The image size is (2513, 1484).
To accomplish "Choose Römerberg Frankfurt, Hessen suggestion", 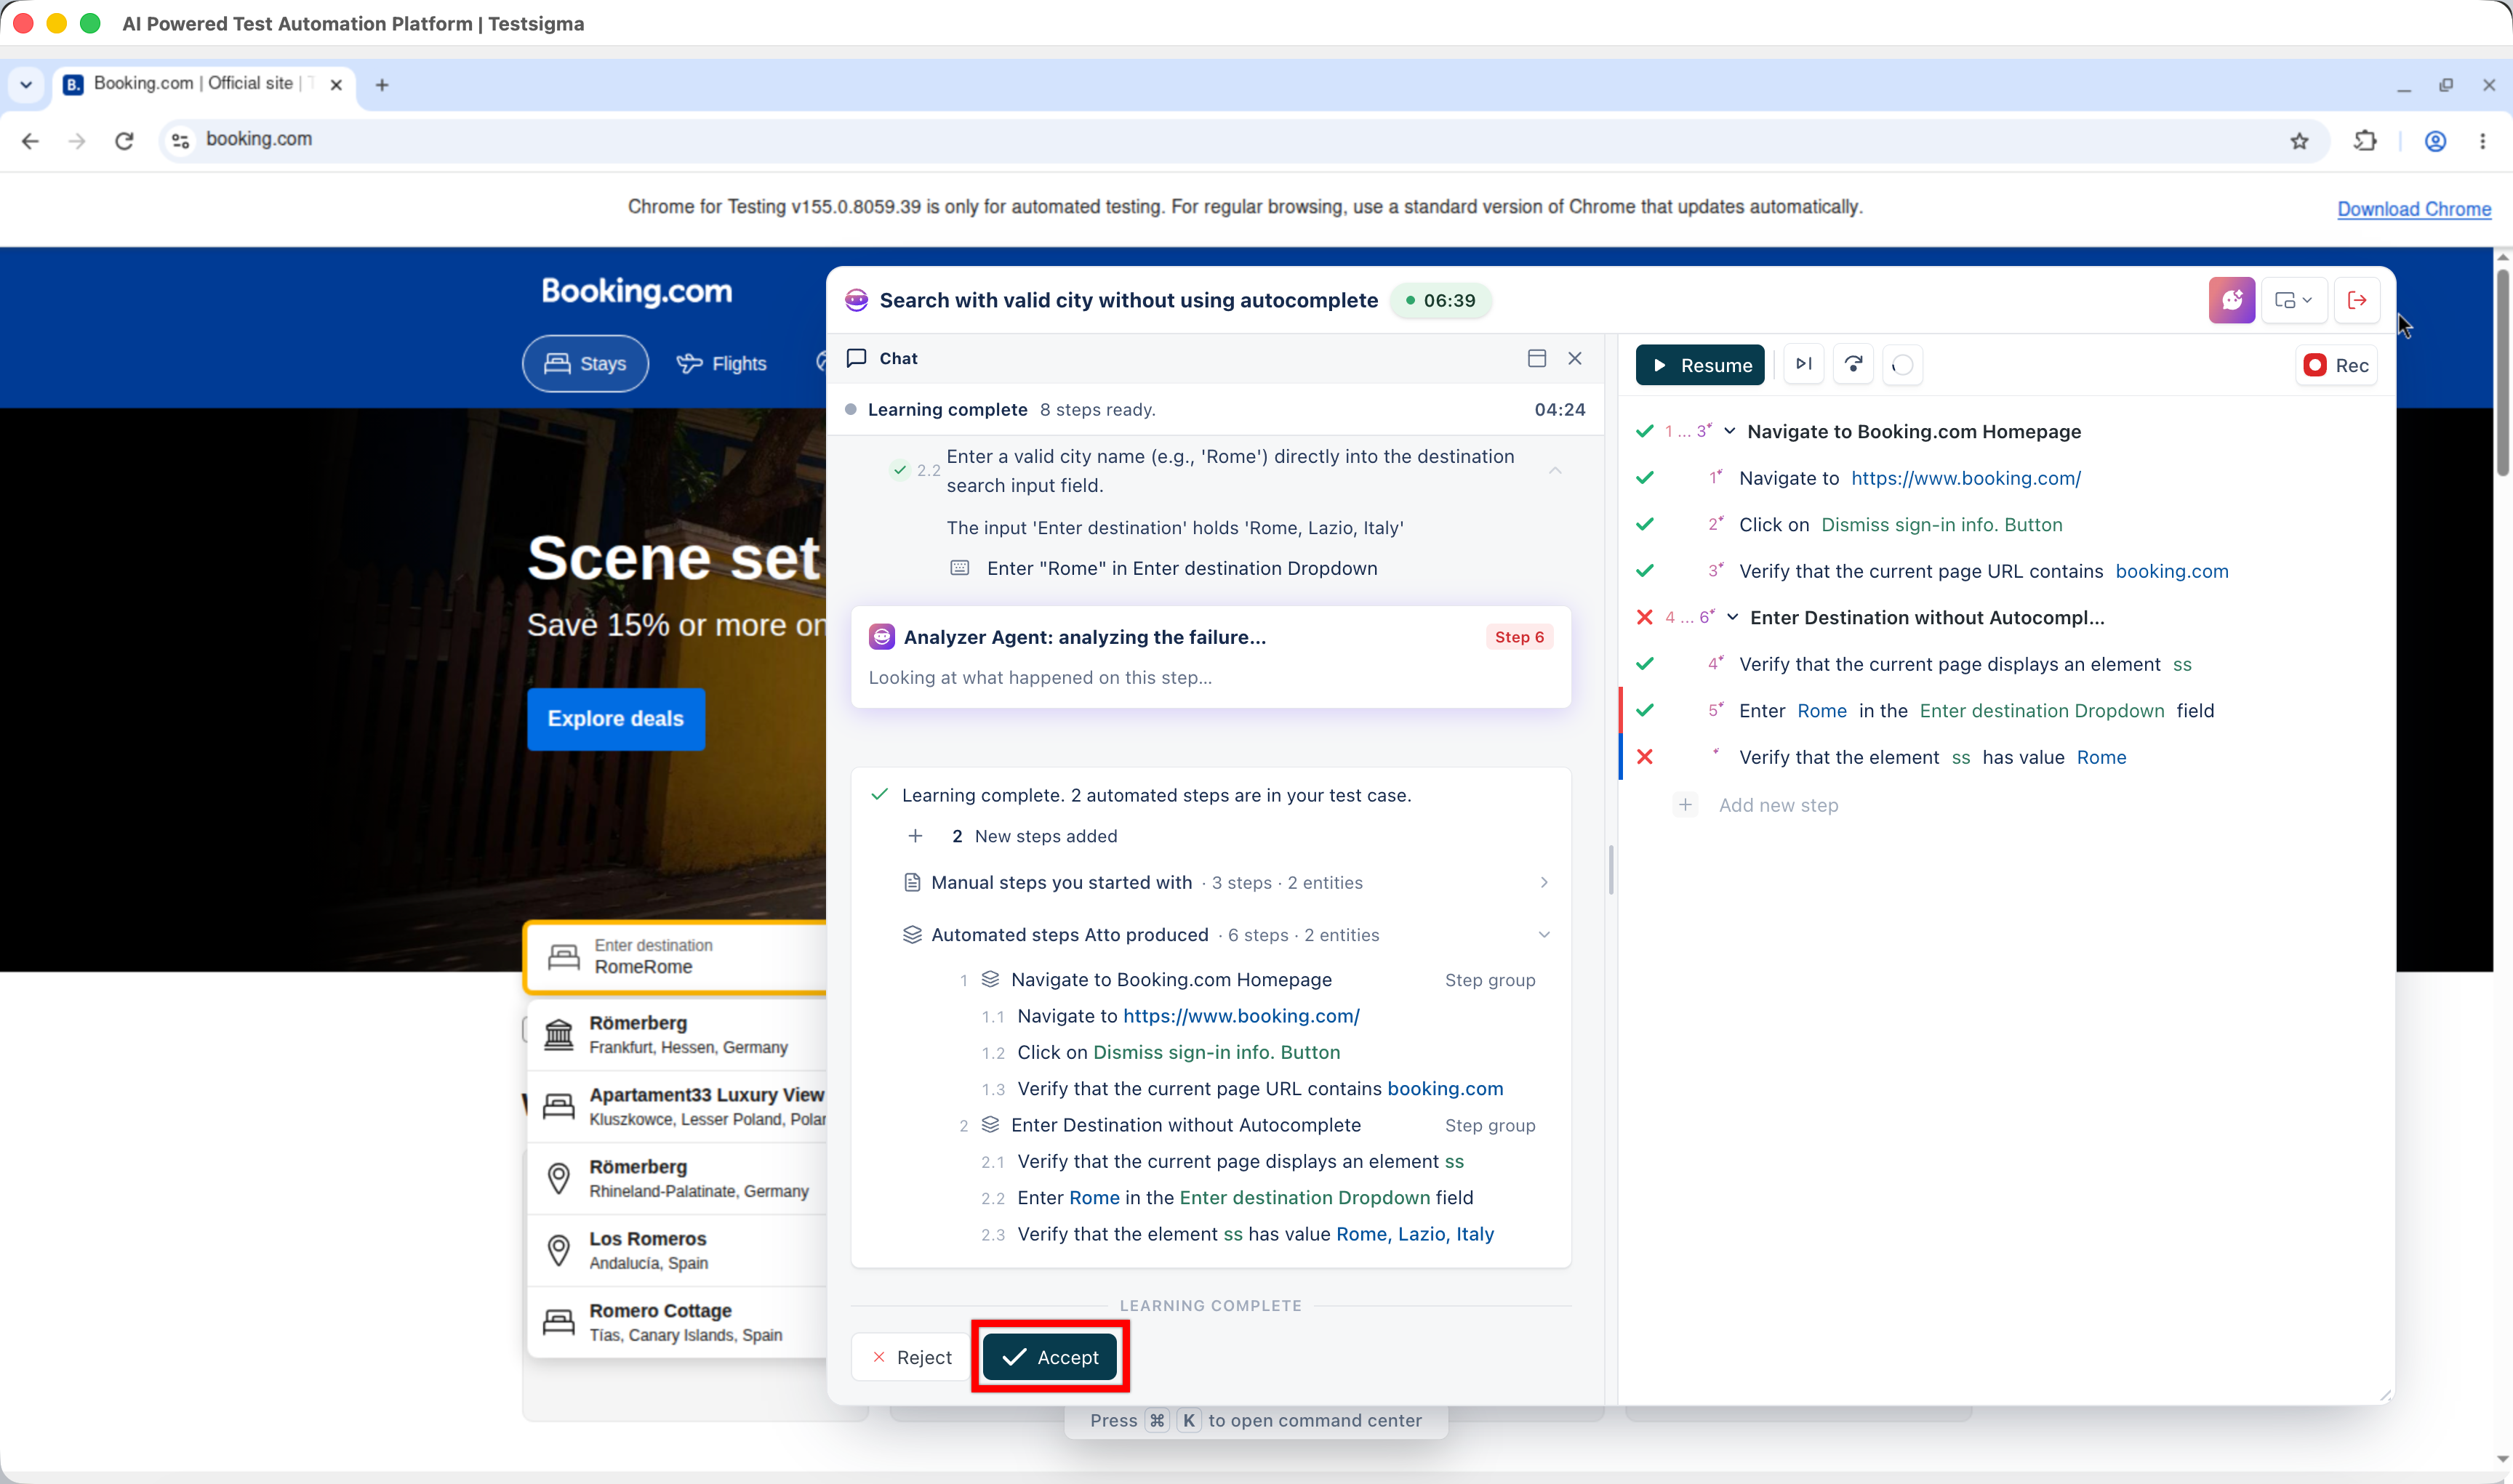I will point(677,1034).
